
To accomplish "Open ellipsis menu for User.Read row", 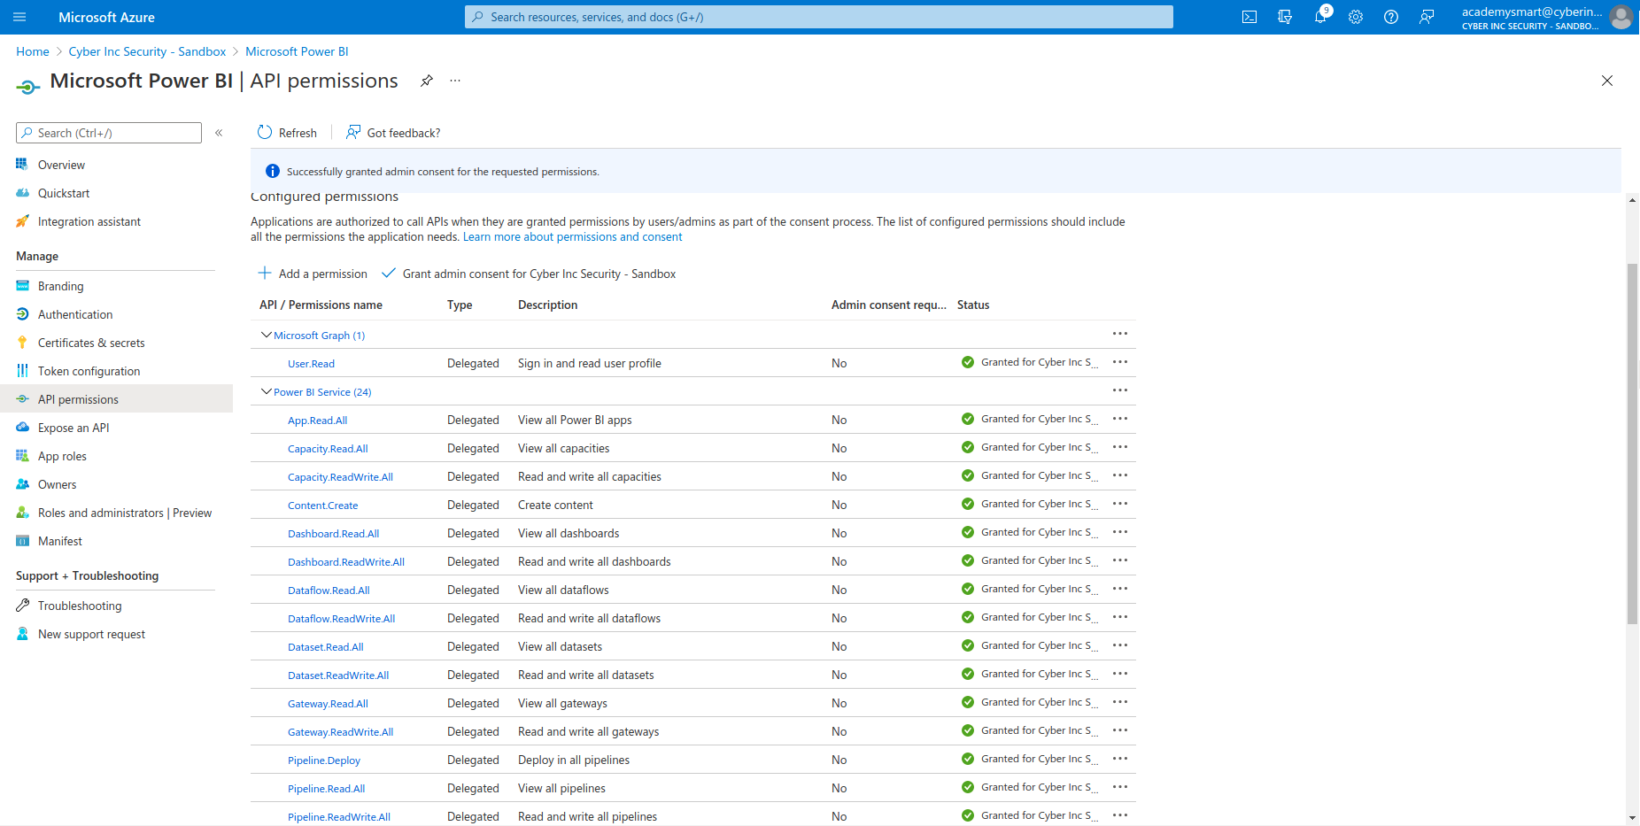I will click(1120, 362).
